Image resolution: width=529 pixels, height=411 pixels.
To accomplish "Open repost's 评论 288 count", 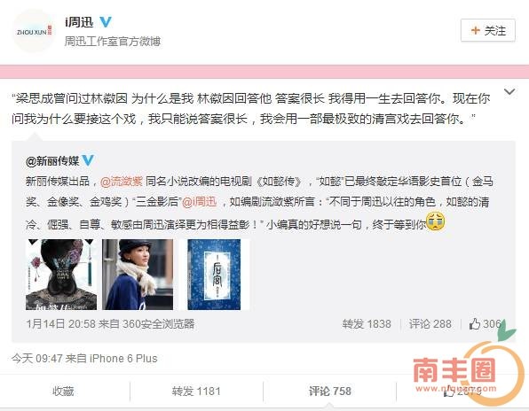I will 430,324.
